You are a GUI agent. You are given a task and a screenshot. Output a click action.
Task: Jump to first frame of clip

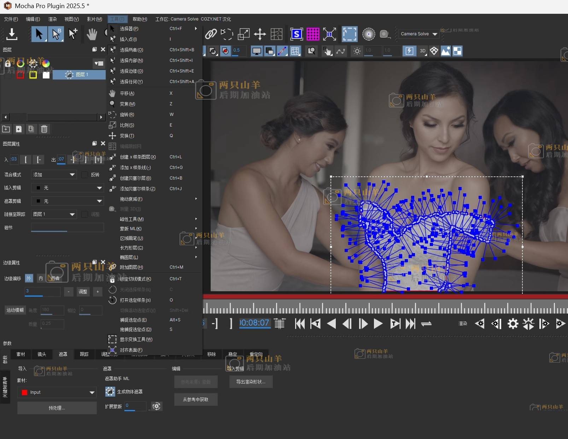point(300,323)
